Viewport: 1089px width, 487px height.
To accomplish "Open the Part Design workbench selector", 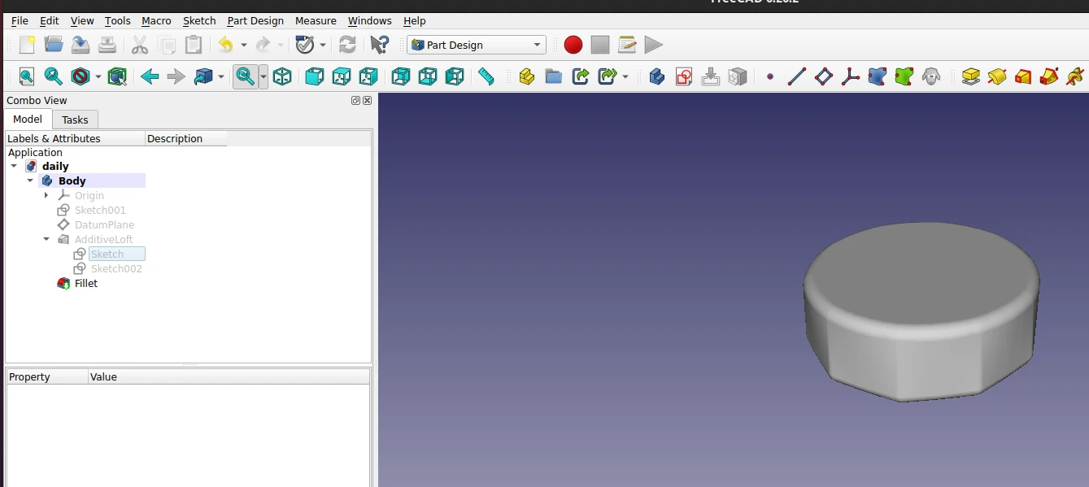I will (x=477, y=45).
